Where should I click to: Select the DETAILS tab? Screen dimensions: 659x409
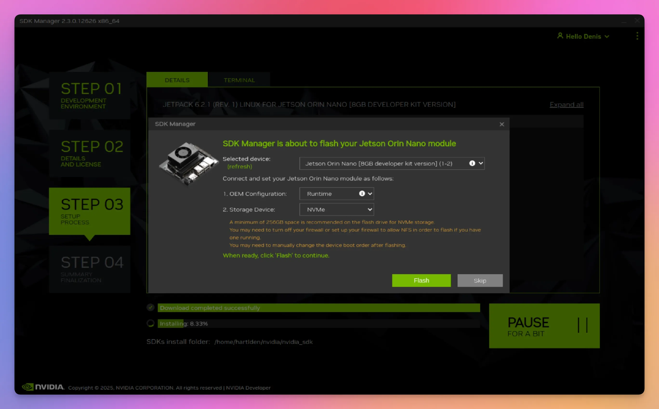pos(177,80)
